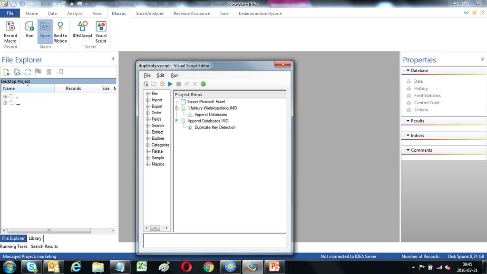Click the edit step icon in the editor toolbar
Image resolution: width=487 pixels, height=274 pixels.
click(x=186, y=84)
